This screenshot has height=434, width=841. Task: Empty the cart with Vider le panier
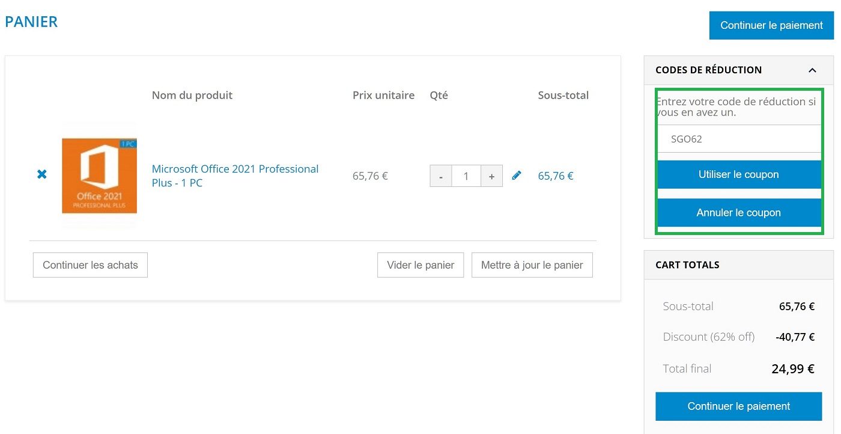click(421, 265)
